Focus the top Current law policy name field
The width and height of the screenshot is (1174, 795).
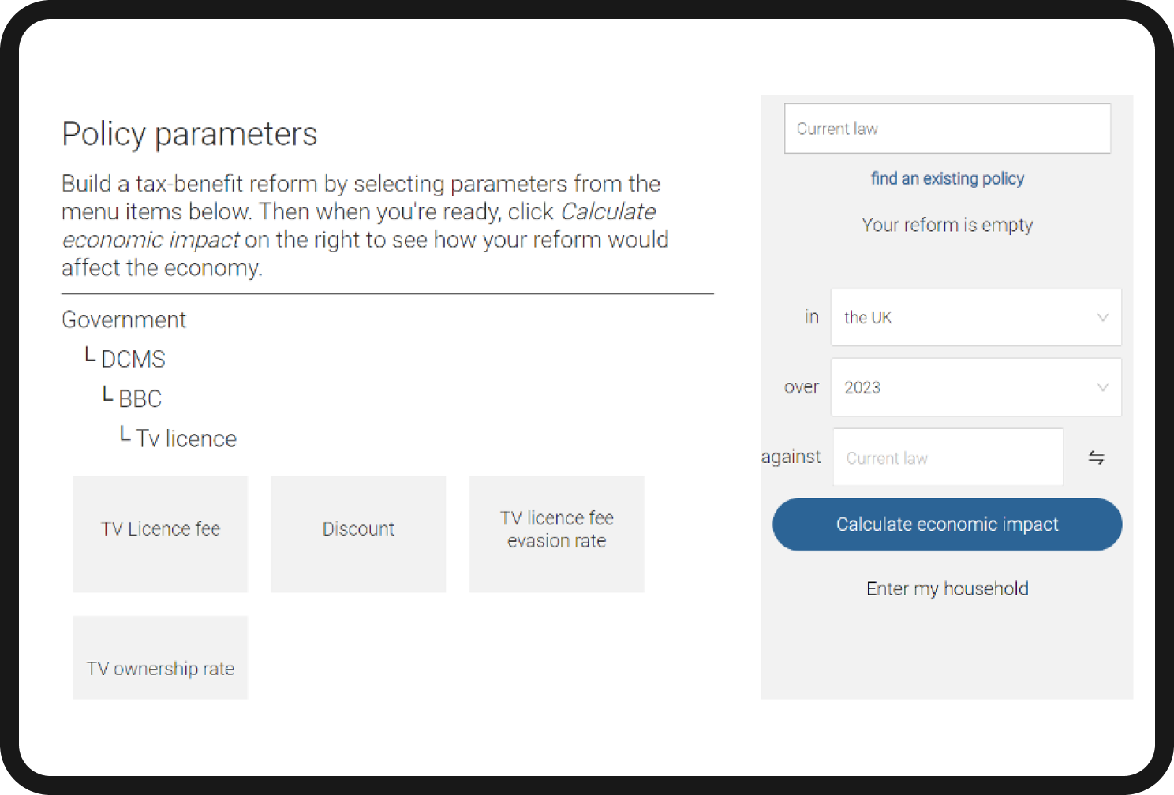[947, 129]
